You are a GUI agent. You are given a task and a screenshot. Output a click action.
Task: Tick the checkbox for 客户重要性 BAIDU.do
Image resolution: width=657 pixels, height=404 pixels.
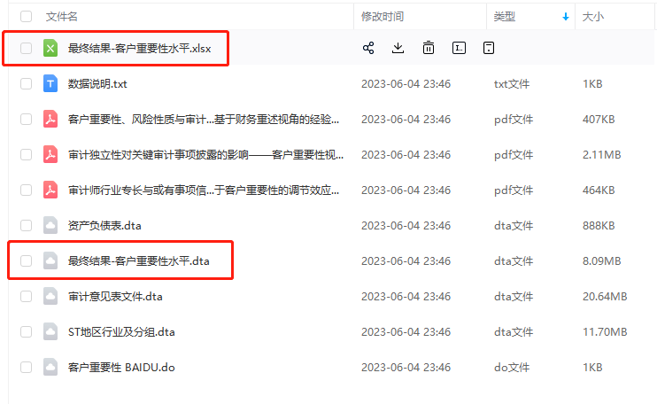pyautogui.click(x=26, y=368)
